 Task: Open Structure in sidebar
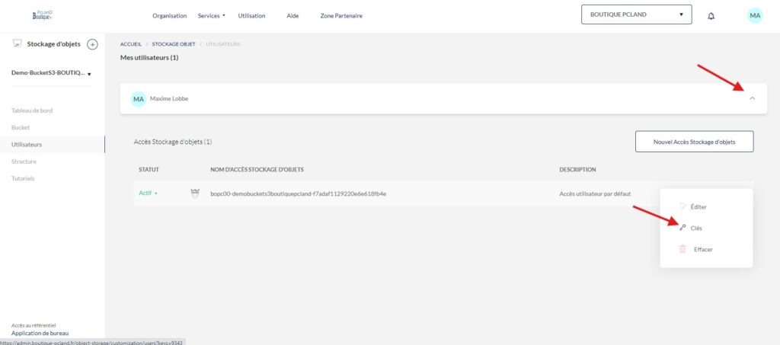tap(24, 161)
